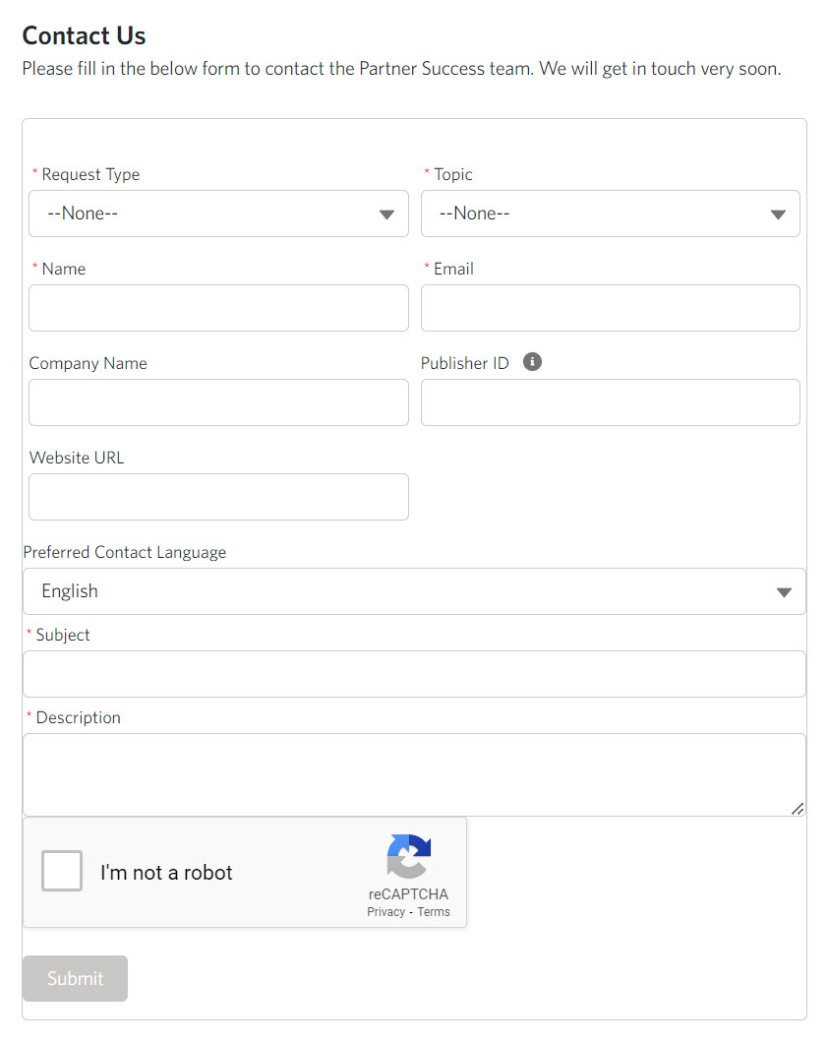Click into the Email input field

pos(610,308)
